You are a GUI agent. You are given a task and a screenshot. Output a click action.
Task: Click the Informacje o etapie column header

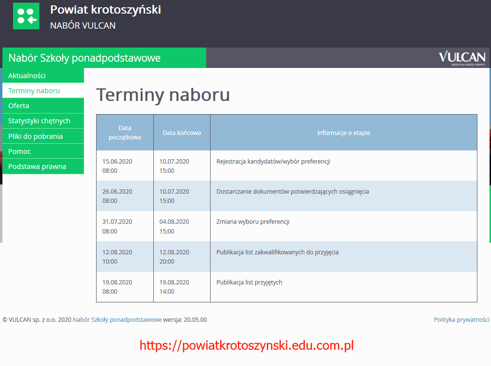(x=344, y=133)
